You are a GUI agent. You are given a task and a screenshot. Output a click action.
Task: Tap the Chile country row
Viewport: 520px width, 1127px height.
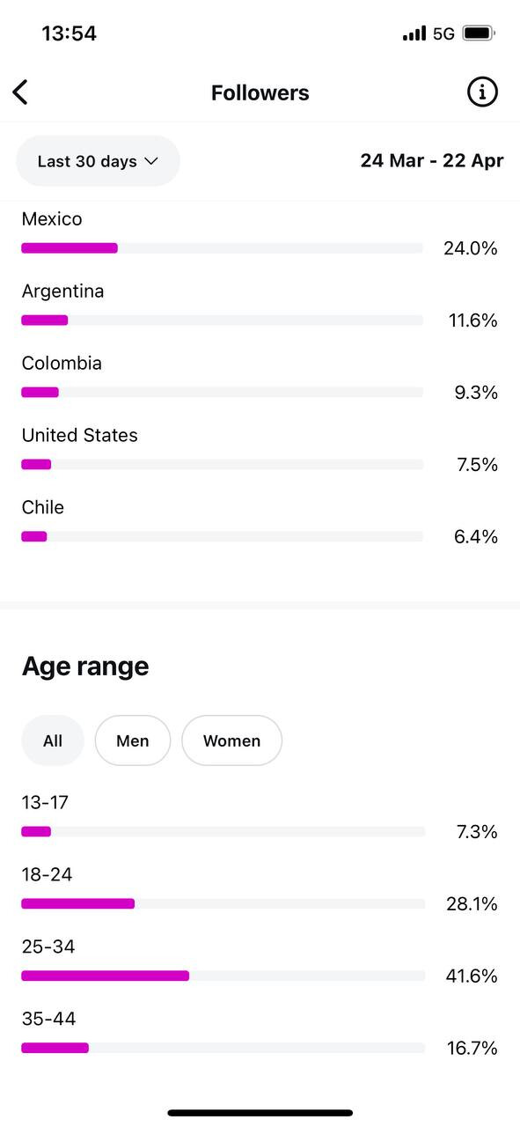point(260,522)
